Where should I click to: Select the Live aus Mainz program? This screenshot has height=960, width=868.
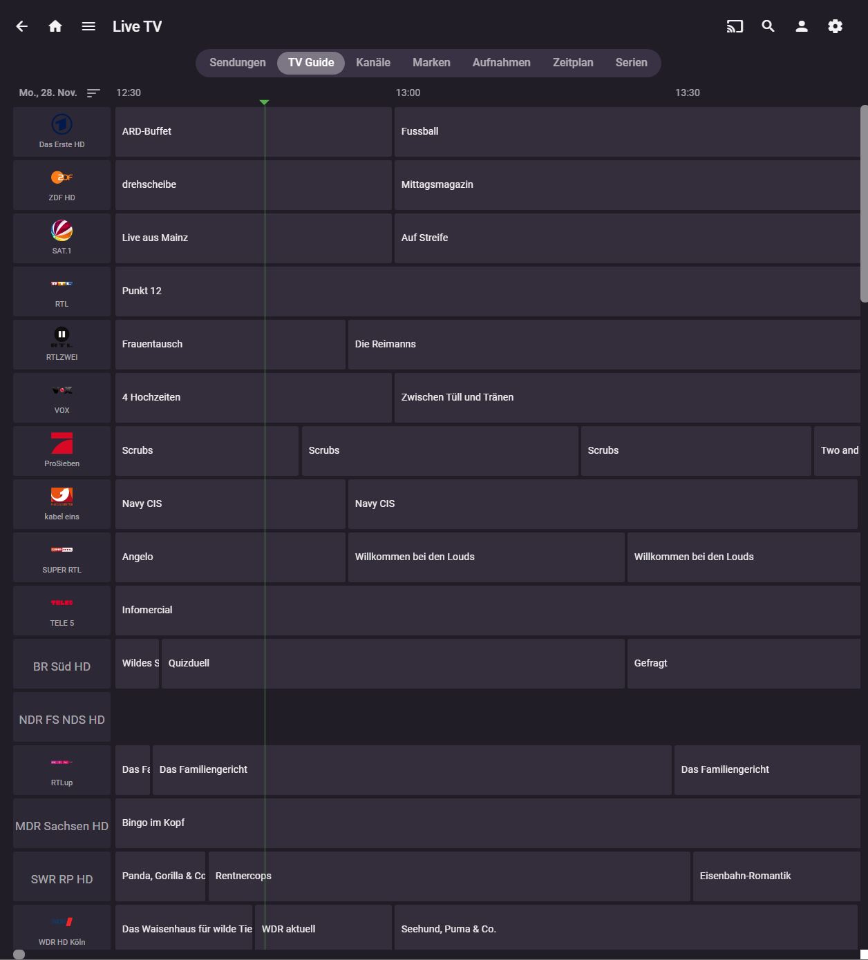coord(254,238)
